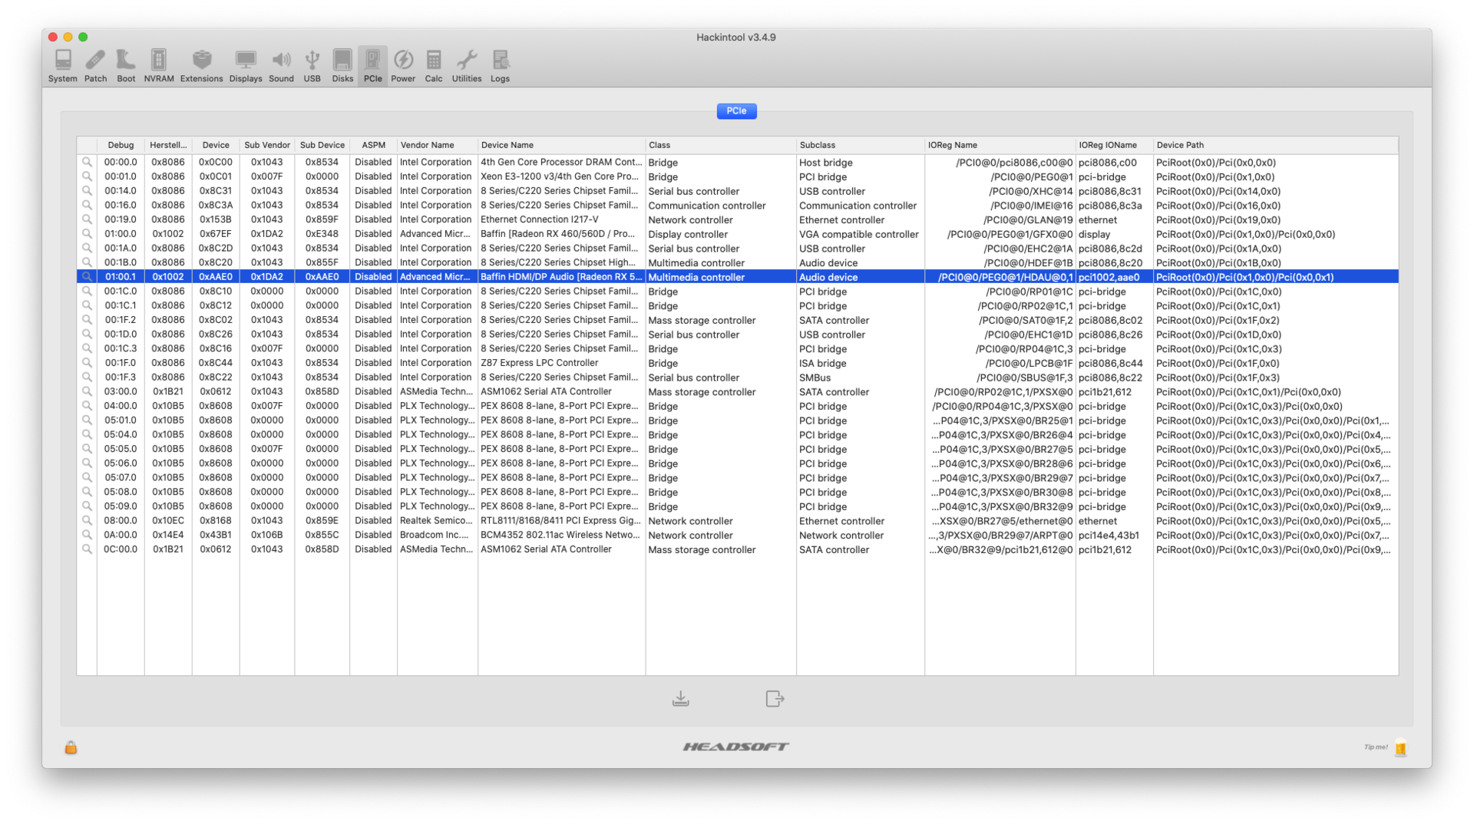Open the Utilities toolbar section

[x=467, y=66]
